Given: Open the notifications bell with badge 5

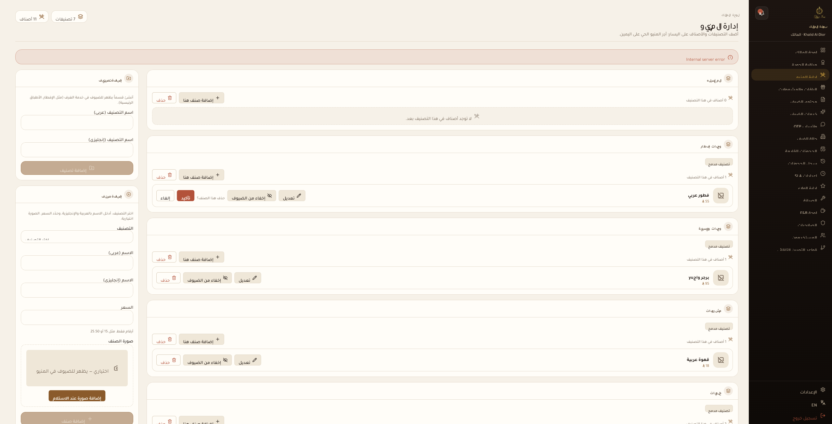Looking at the screenshot, I should click(761, 13).
